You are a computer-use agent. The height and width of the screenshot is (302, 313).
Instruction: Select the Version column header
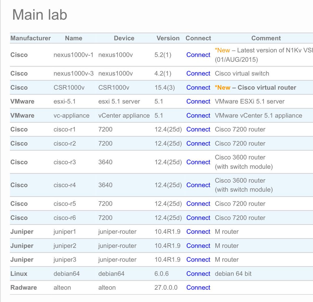[x=168, y=38]
